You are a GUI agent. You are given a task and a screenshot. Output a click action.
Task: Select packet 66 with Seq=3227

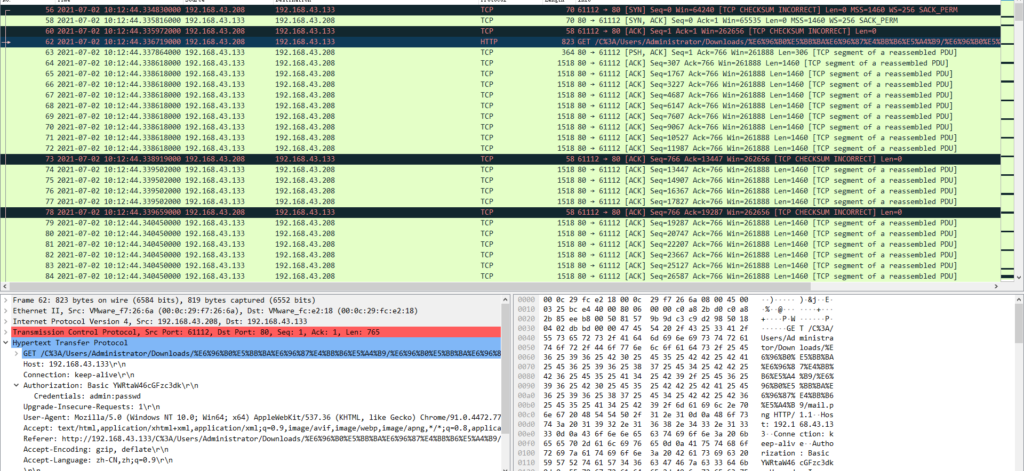[500, 84]
